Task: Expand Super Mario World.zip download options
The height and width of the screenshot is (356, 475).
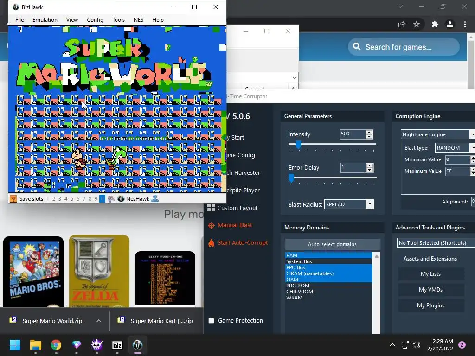Action: [99, 321]
